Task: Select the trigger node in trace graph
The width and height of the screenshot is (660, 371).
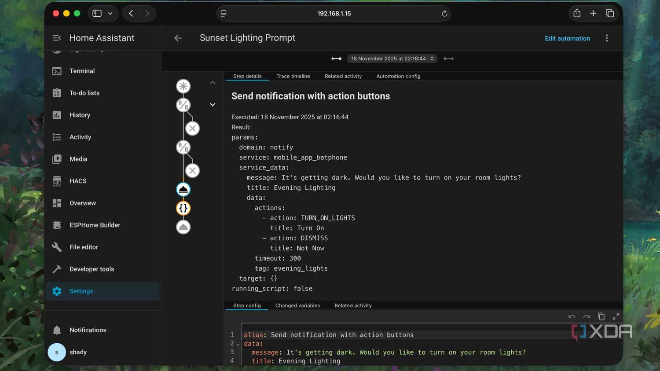Action: 183,86
